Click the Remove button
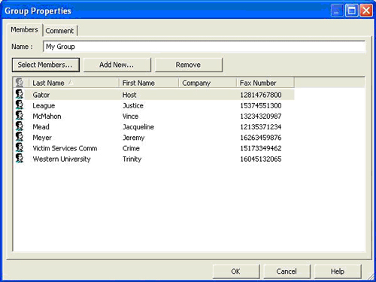The width and height of the screenshot is (376, 282). [189, 65]
